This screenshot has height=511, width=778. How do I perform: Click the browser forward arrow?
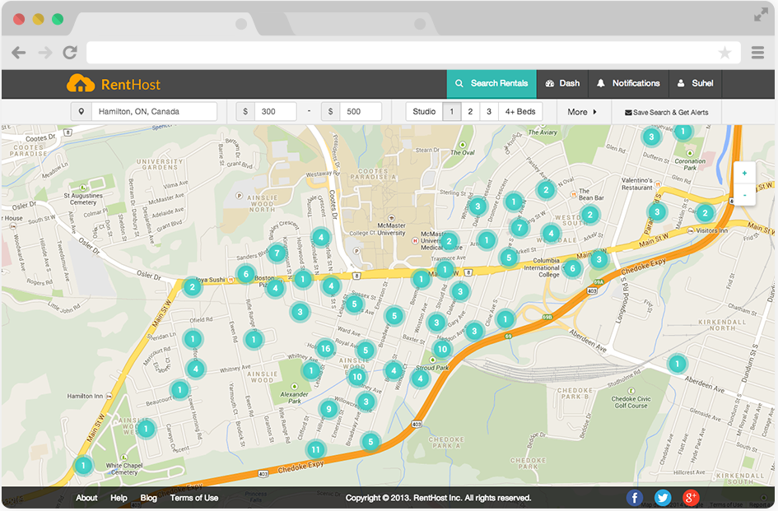coord(45,53)
